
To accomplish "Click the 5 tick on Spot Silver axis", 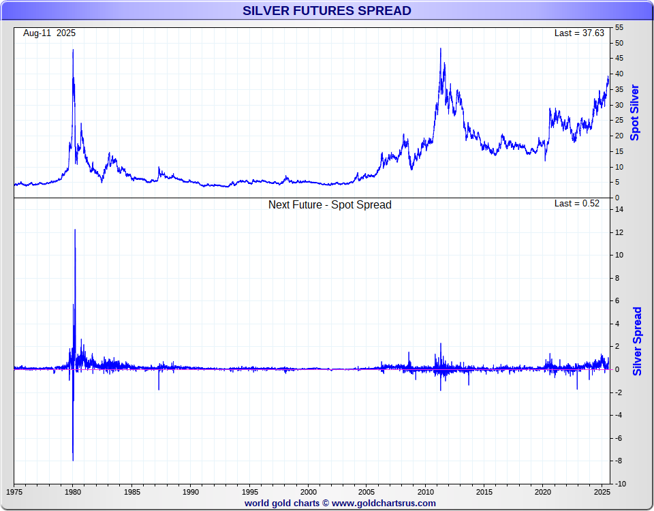I will (617, 183).
